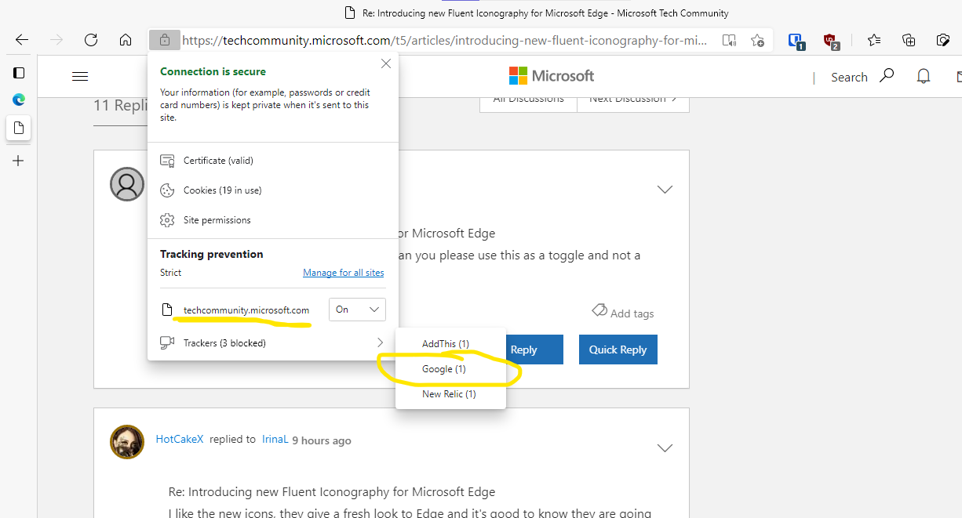Click the web capture toolbar icon
The image size is (962, 518).
tap(943, 40)
